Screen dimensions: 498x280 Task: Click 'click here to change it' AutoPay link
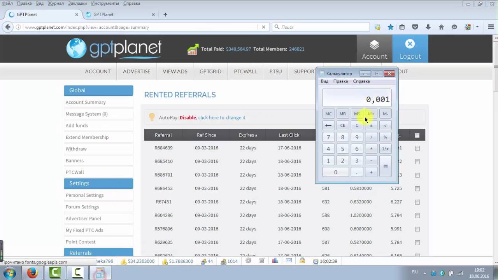click(x=222, y=117)
